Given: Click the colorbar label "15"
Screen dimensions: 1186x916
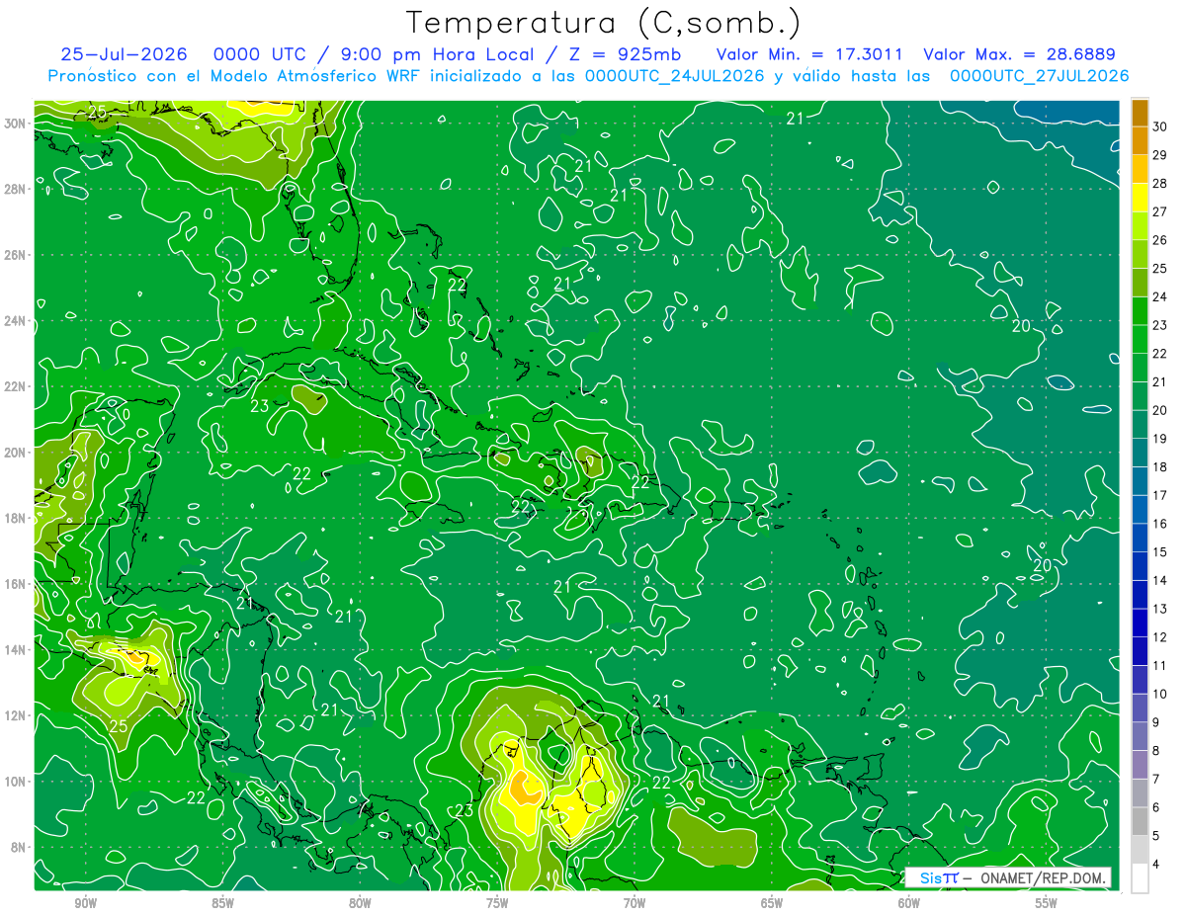Looking at the screenshot, I should 1160,552.
